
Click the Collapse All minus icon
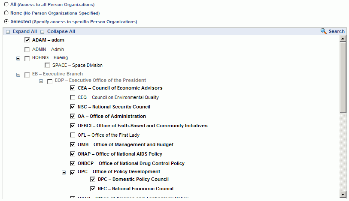coord(42,32)
